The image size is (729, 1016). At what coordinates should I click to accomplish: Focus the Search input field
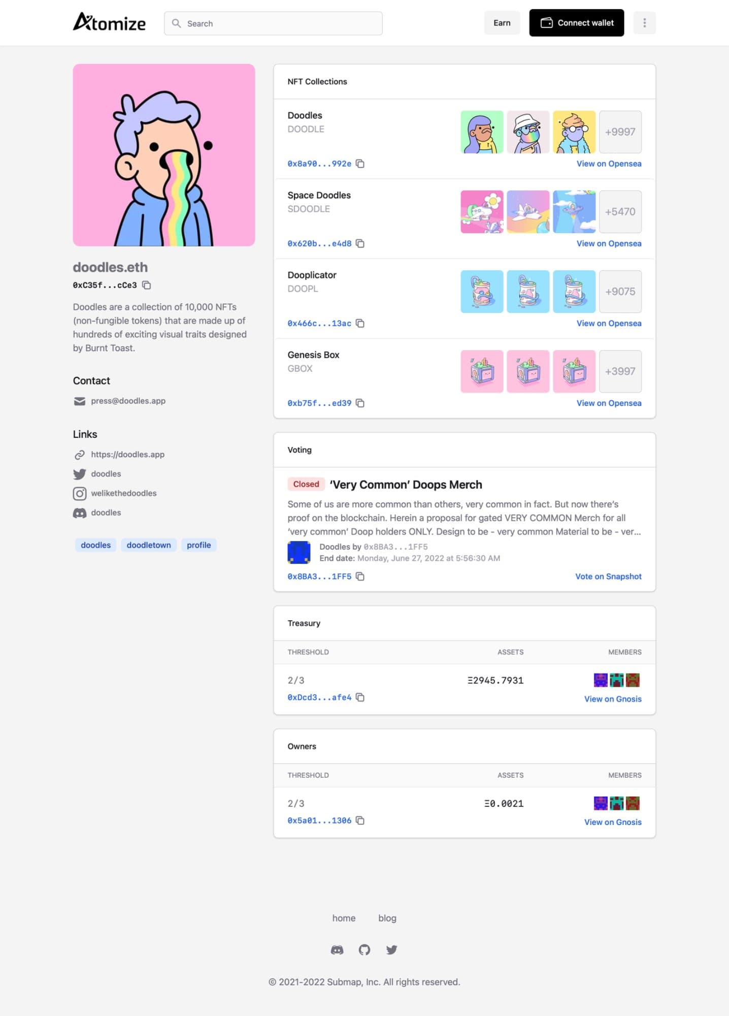point(273,23)
